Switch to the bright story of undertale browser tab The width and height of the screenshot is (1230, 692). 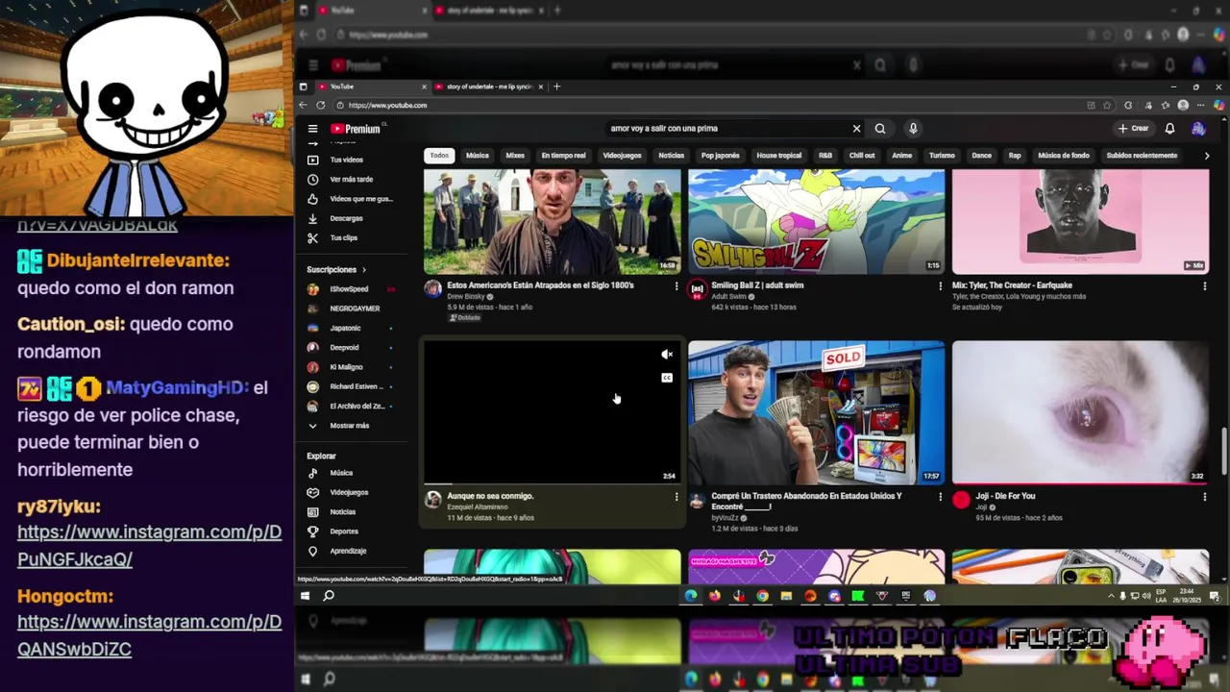(x=488, y=86)
